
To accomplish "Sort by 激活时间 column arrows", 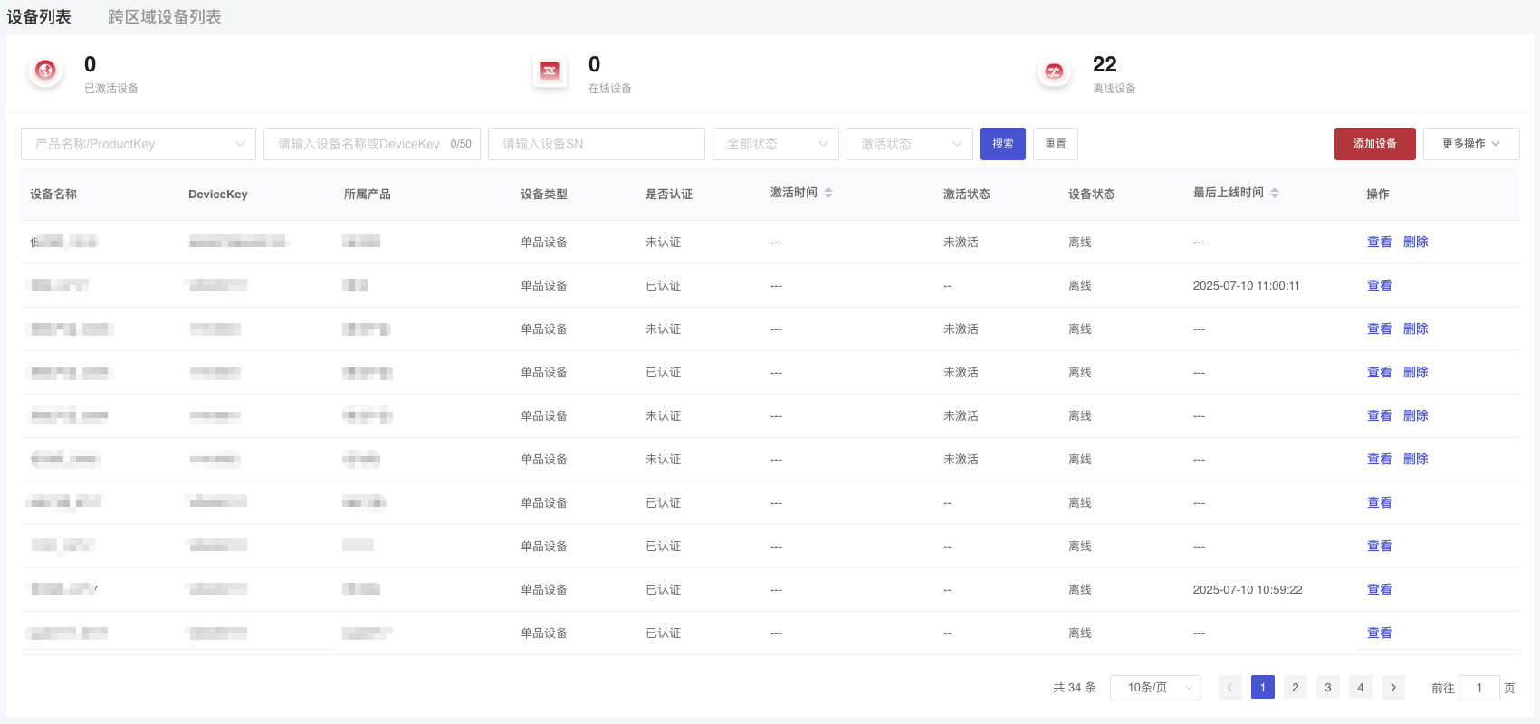I will click(827, 193).
